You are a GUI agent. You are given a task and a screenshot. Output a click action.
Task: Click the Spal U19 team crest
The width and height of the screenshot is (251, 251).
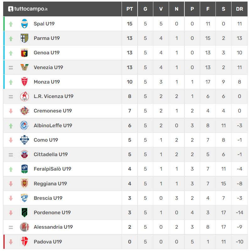point(25,24)
